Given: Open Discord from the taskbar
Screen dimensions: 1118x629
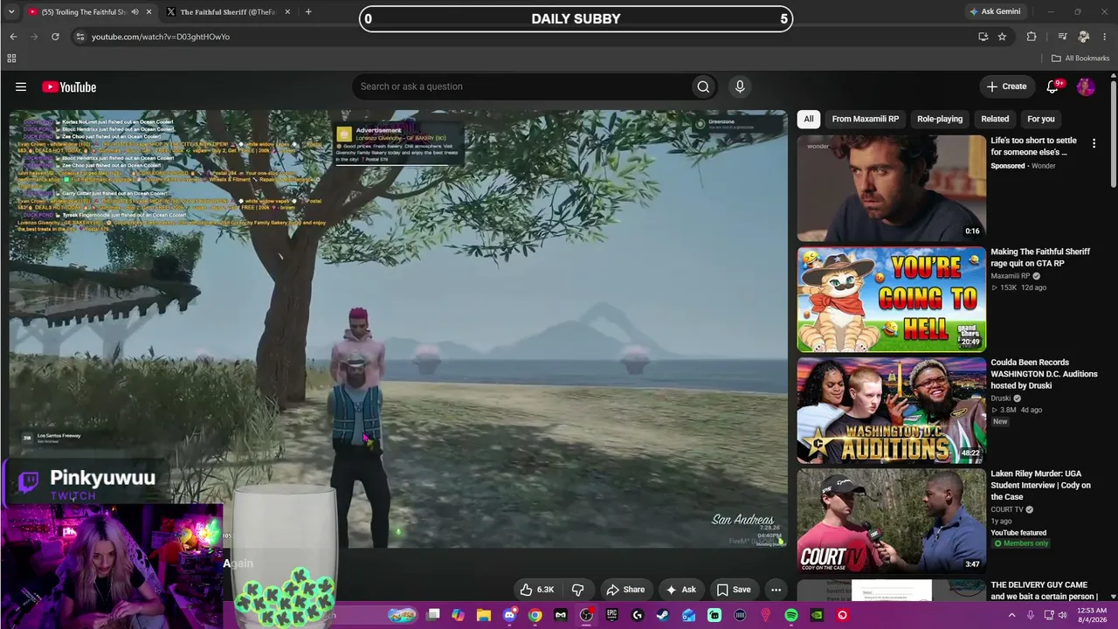Looking at the screenshot, I should [x=509, y=615].
